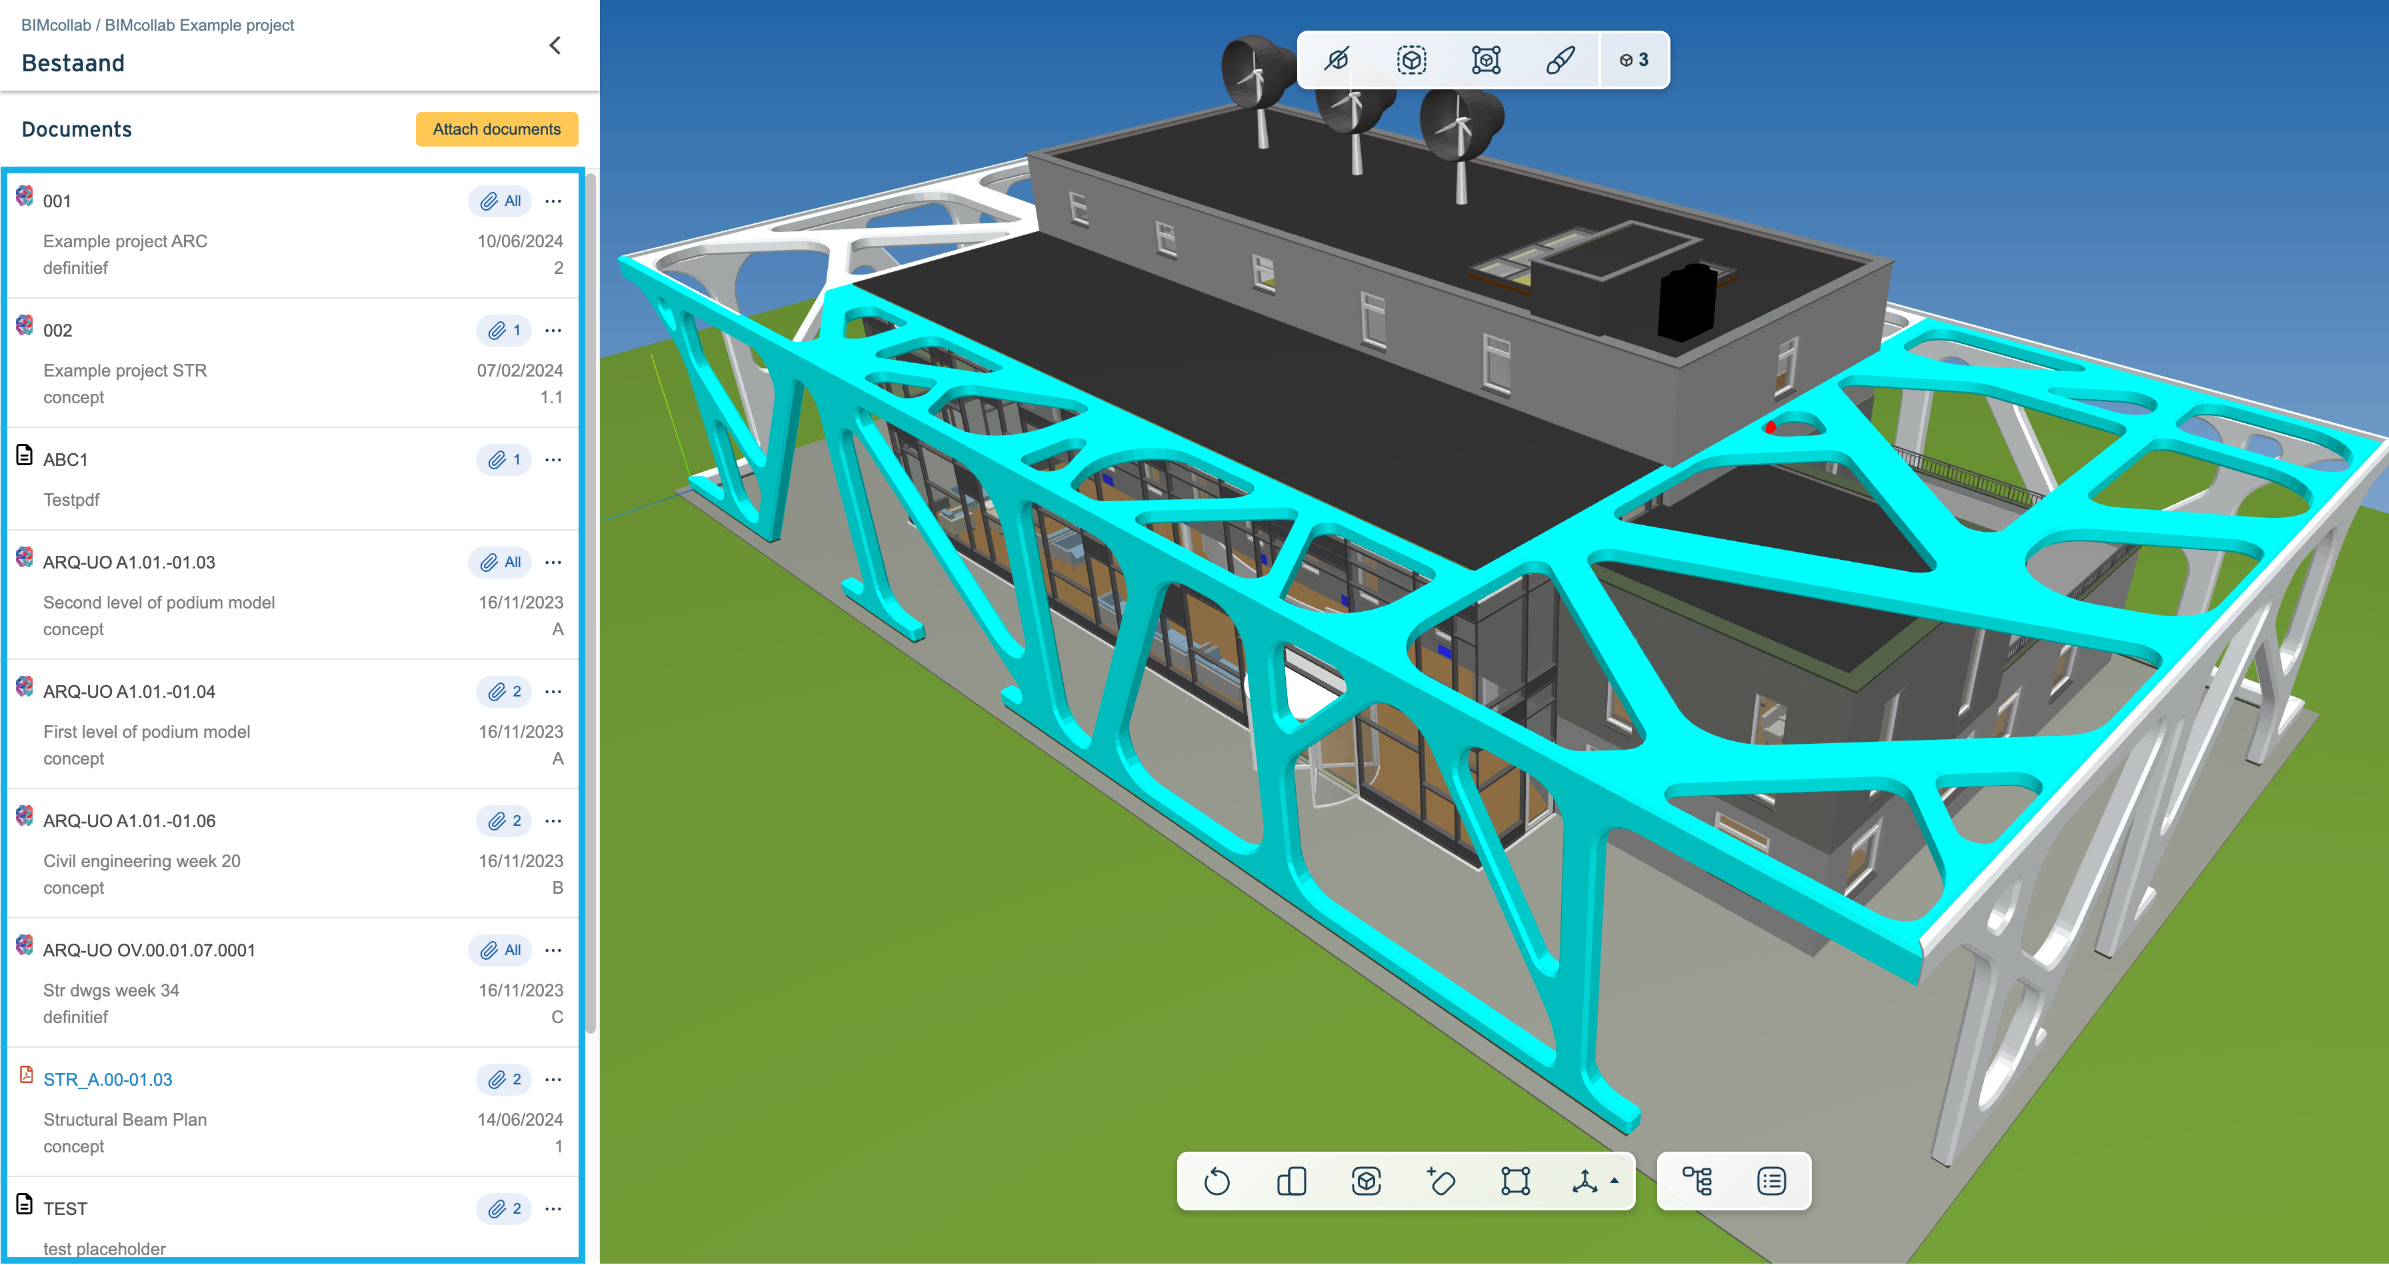Collapse the Bestaand side panel chevron

[x=555, y=45]
